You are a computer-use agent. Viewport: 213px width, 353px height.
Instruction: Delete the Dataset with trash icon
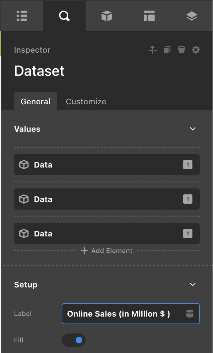(181, 50)
